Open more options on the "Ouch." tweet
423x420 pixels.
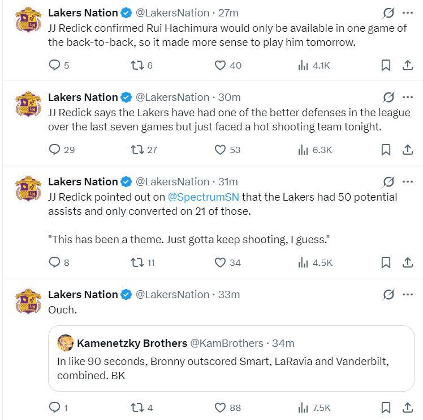click(x=408, y=294)
